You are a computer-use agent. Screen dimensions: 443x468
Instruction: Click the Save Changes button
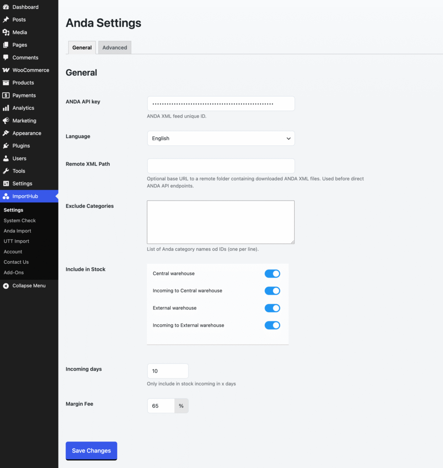pos(92,451)
